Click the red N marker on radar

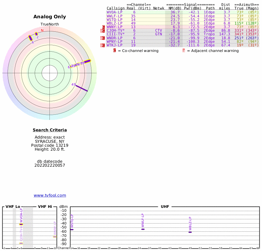(42, 31)
